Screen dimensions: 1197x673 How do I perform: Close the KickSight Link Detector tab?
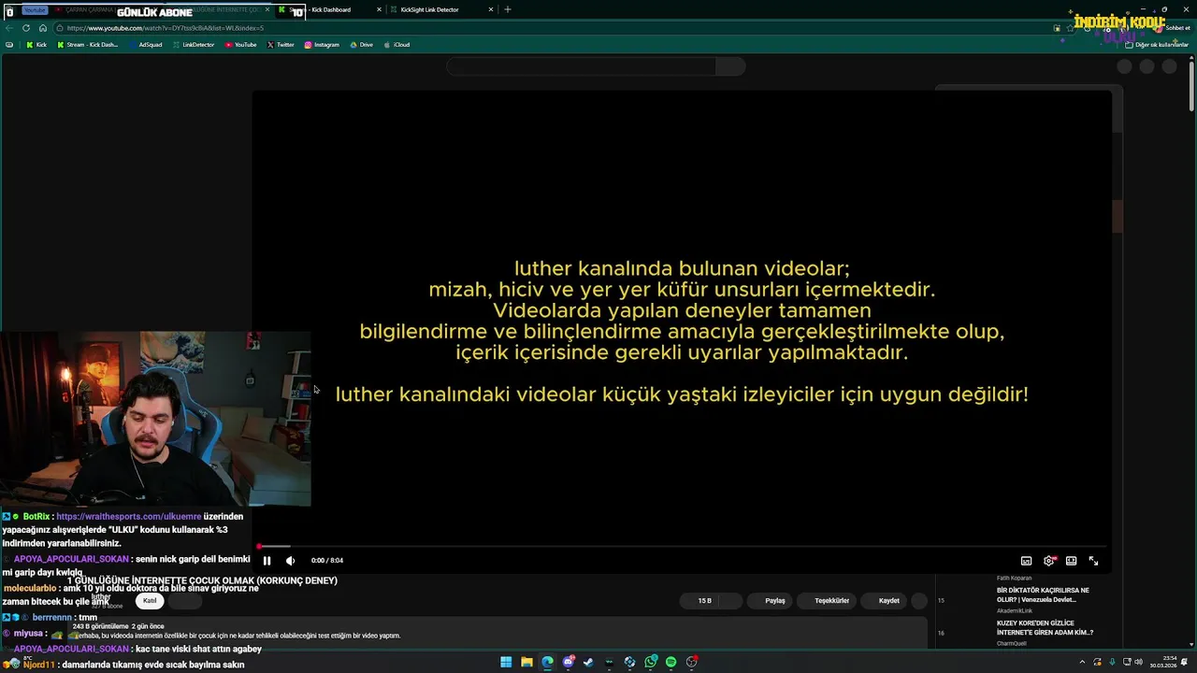pyautogui.click(x=491, y=9)
